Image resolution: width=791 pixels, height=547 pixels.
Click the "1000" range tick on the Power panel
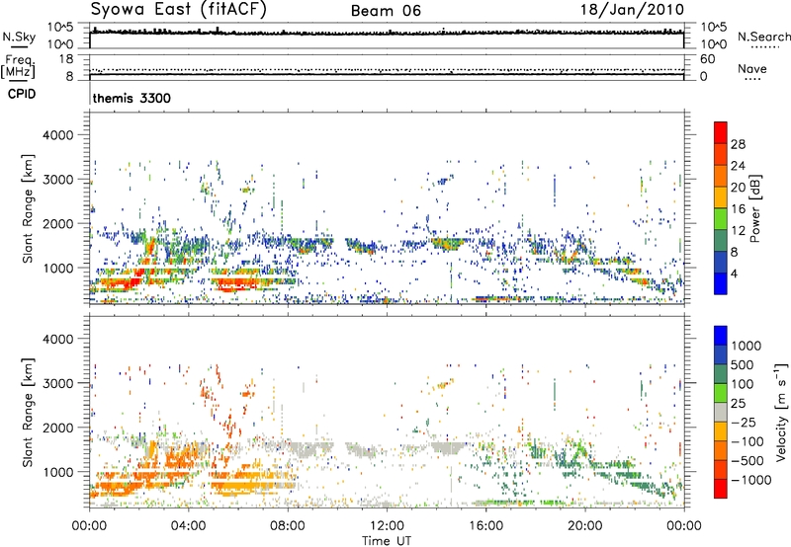point(58,268)
